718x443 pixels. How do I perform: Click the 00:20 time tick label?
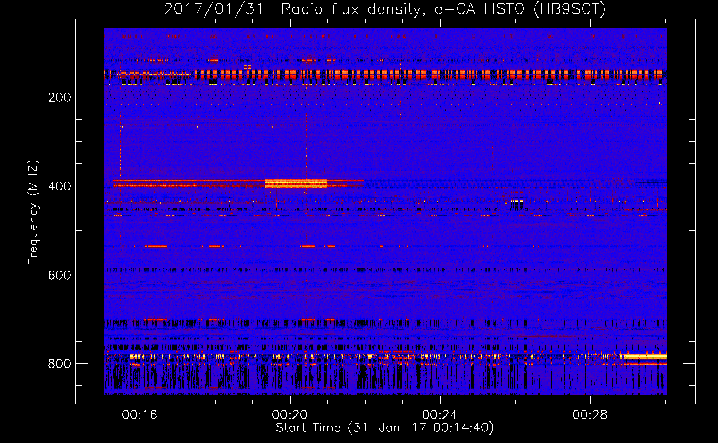pyautogui.click(x=290, y=415)
